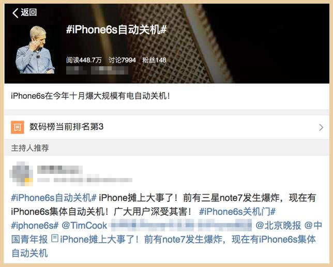Tap the back arrow icon
Screen dimensions: 333x267
click(16, 13)
